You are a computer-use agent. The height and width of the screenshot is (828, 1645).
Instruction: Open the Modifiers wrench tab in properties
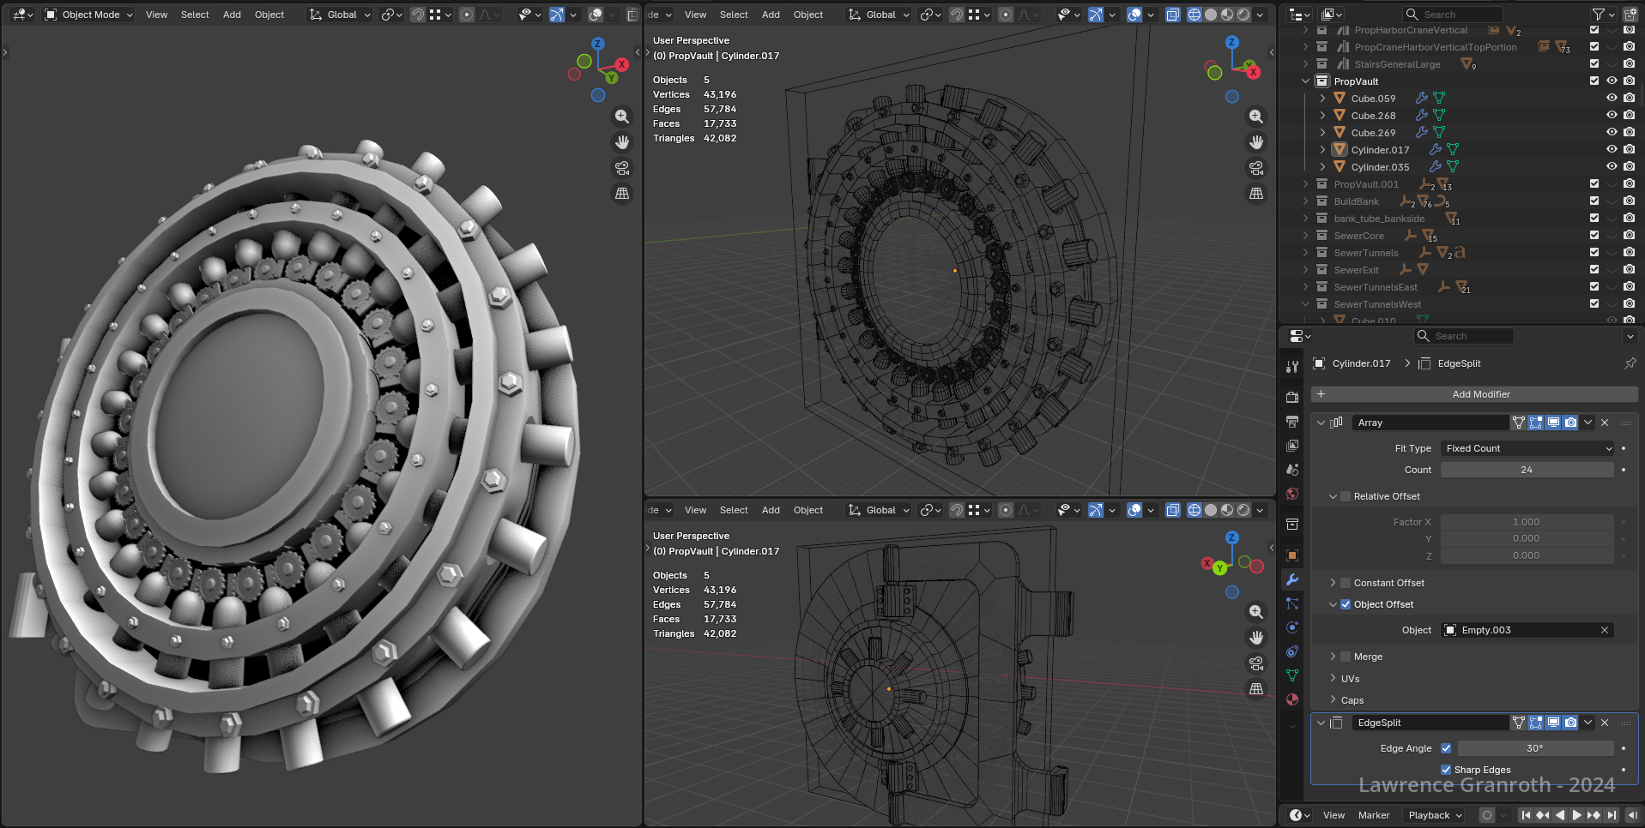[1292, 580]
